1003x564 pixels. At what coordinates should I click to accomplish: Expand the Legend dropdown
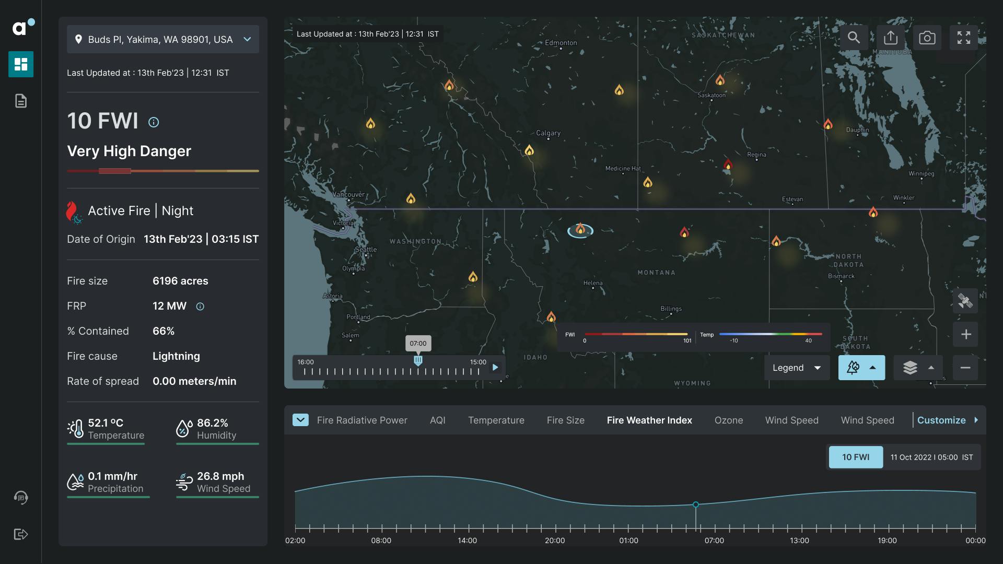click(x=796, y=368)
